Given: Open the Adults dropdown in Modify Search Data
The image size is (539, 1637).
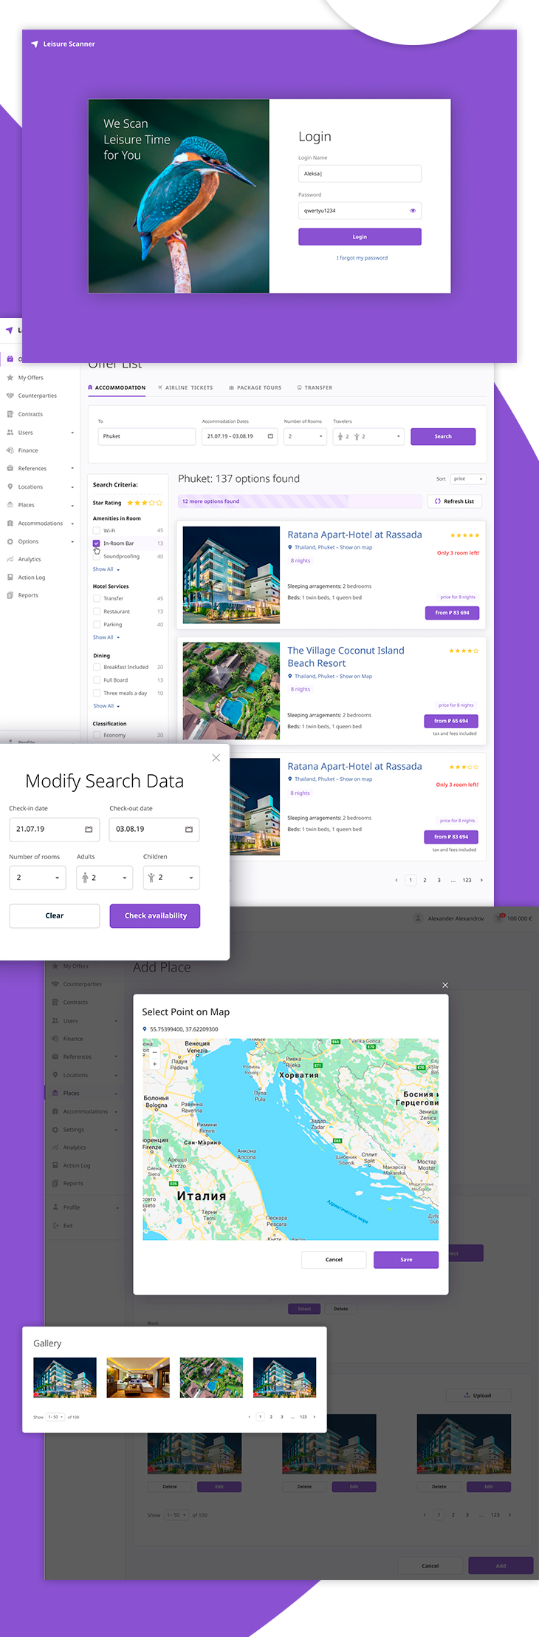Looking at the screenshot, I should (x=105, y=878).
